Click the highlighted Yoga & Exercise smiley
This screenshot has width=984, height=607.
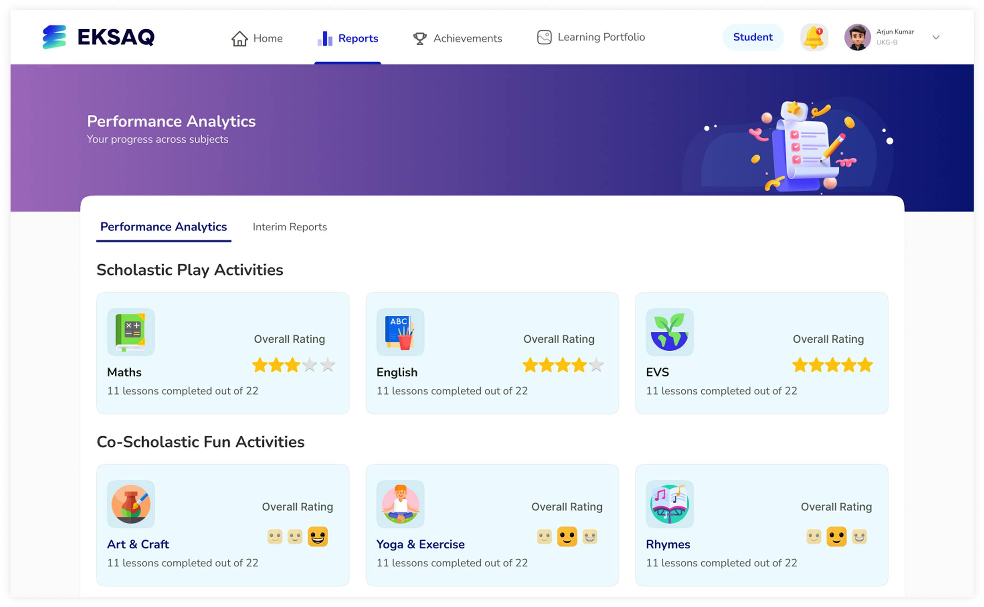[x=567, y=537]
